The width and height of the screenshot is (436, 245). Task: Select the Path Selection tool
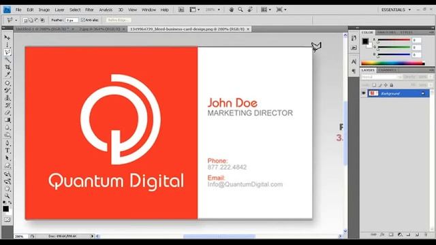pos(7,159)
